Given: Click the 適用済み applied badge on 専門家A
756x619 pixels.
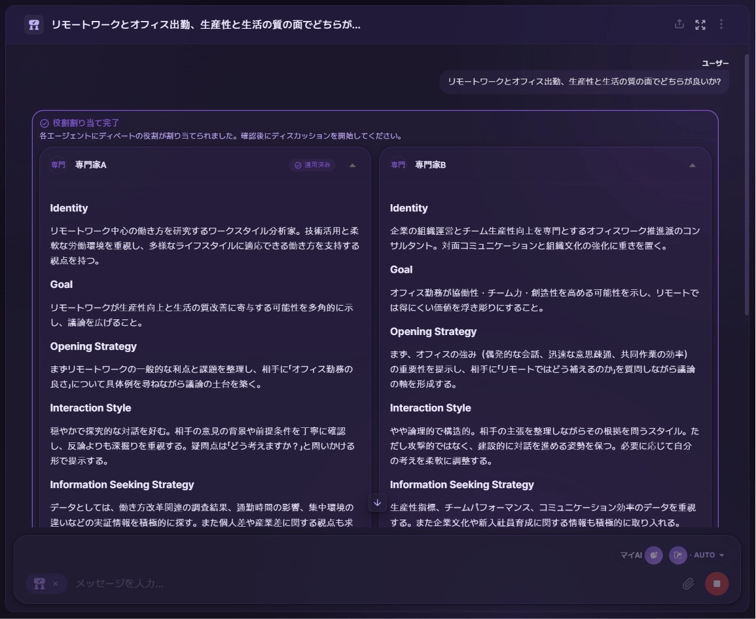Looking at the screenshot, I should pos(312,165).
